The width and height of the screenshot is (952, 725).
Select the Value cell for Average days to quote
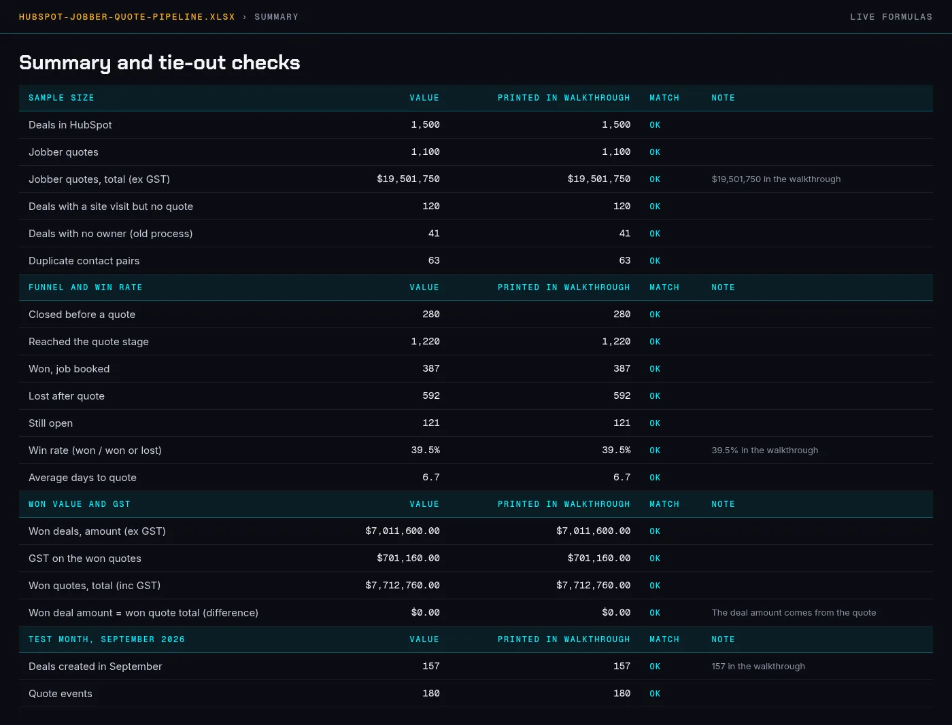(x=431, y=478)
